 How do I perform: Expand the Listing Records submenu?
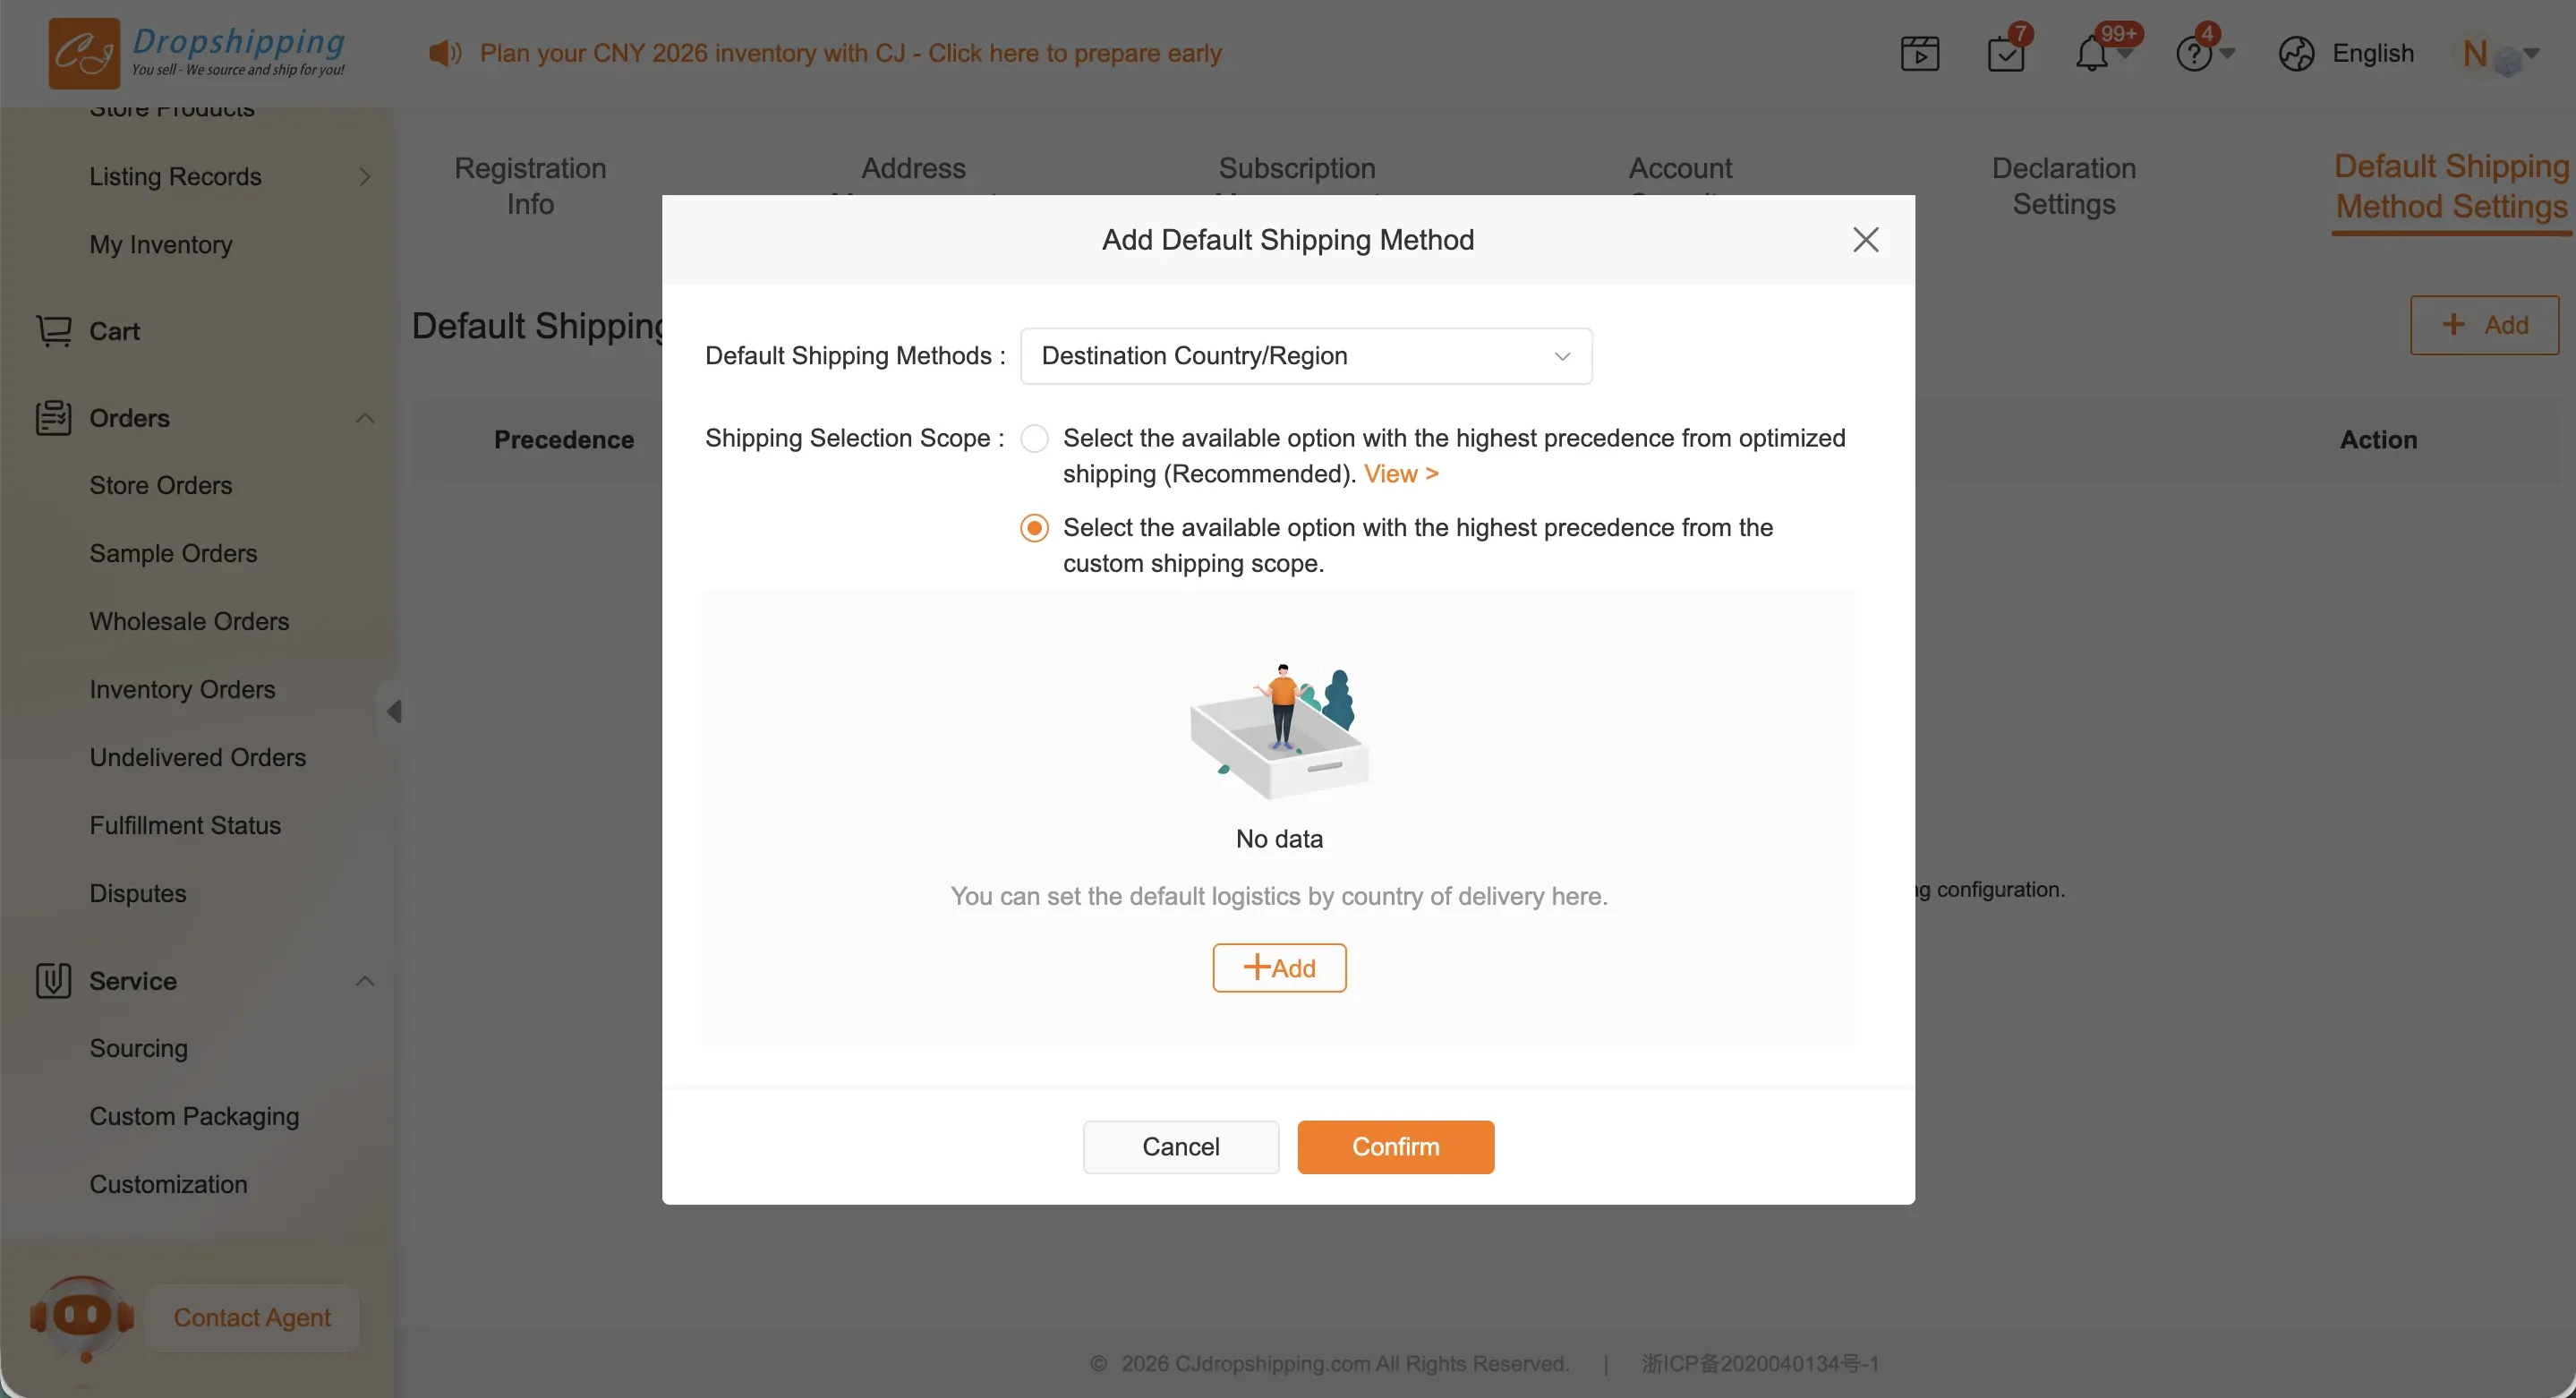click(x=365, y=177)
